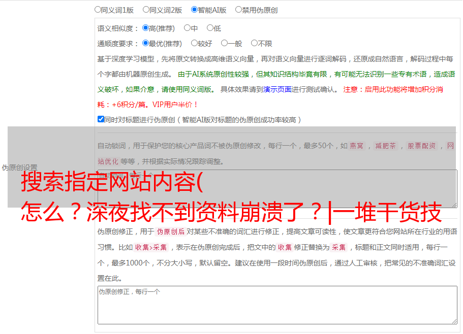Image resolution: width=463 pixels, height=334 pixels.
Task: Select the 同义词1版 radio option
Action: coord(98,10)
